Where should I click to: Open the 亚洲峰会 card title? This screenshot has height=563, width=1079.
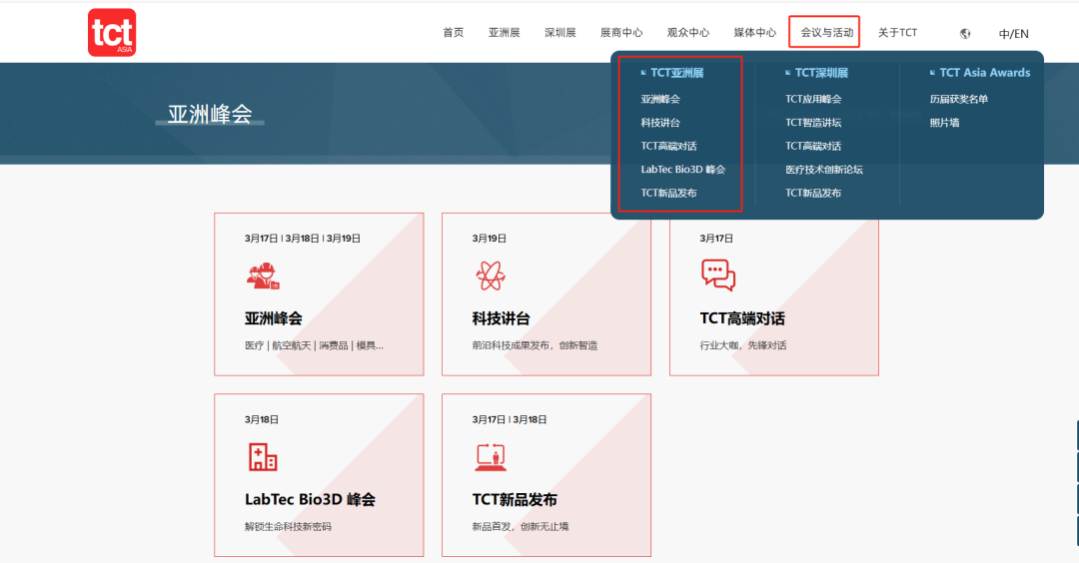273,318
